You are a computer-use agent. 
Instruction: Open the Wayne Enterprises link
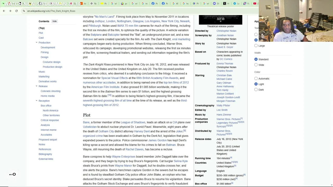124,157
